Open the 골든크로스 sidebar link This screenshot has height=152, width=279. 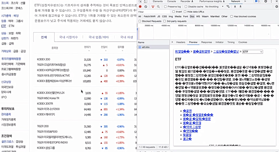point(7,142)
